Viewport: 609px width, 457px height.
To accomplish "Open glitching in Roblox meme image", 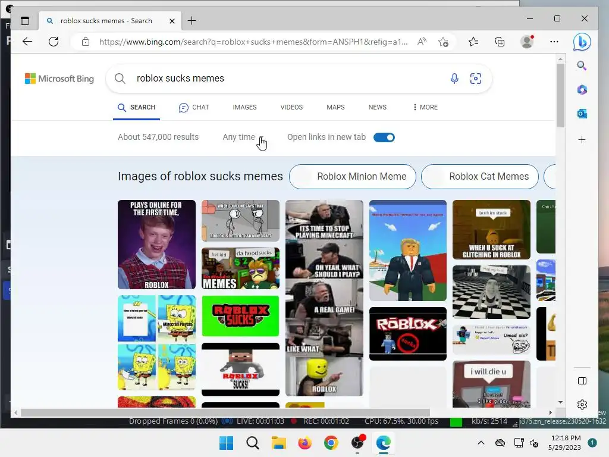I will click(x=491, y=230).
